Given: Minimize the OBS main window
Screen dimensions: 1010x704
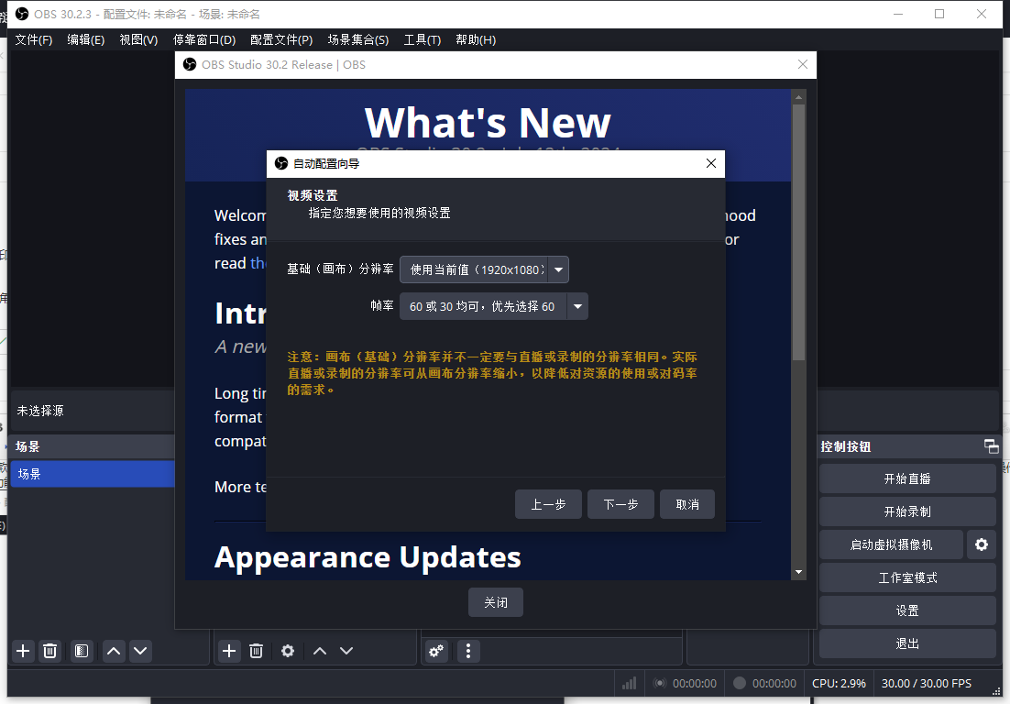Looking at the screenshot, I should tap(898, 14).
